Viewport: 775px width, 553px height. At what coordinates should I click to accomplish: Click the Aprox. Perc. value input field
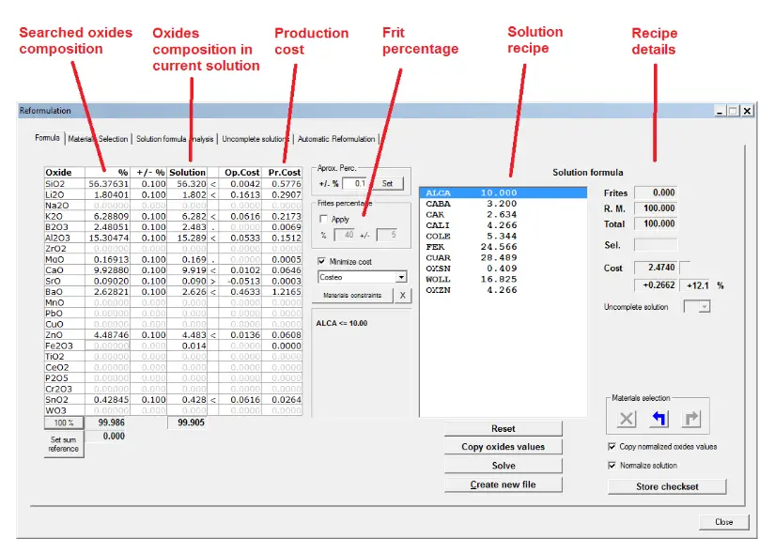[x=356, y=183]
